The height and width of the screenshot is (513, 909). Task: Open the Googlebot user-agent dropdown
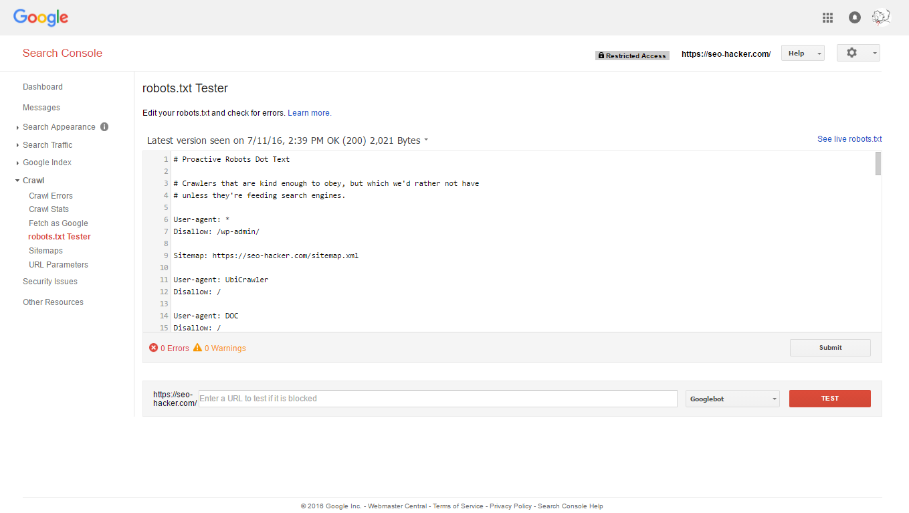732,399
